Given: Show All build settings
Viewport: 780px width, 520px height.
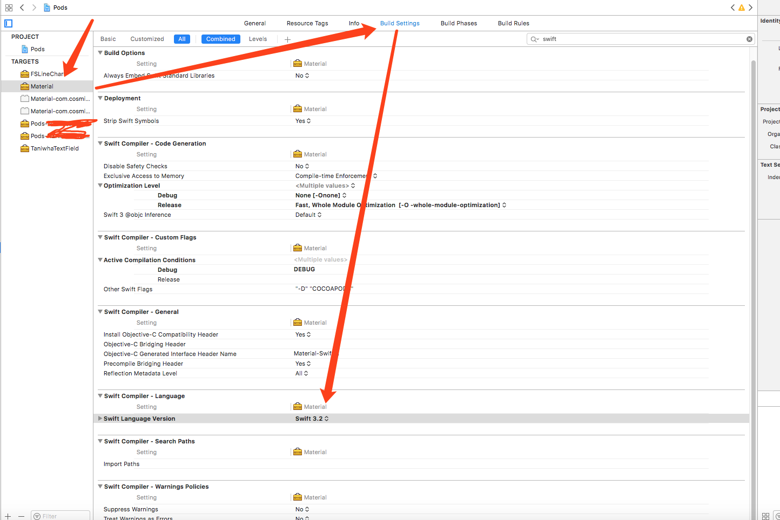Looking at the screenshot, I should (x=182, y=39).
